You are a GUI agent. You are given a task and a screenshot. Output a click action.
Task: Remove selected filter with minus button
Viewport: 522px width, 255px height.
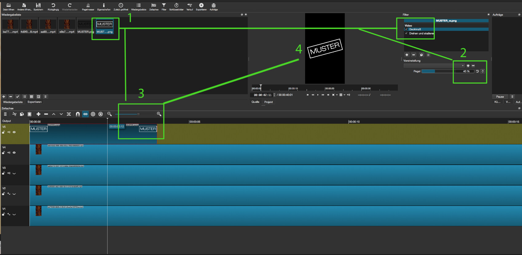(414, 55)
